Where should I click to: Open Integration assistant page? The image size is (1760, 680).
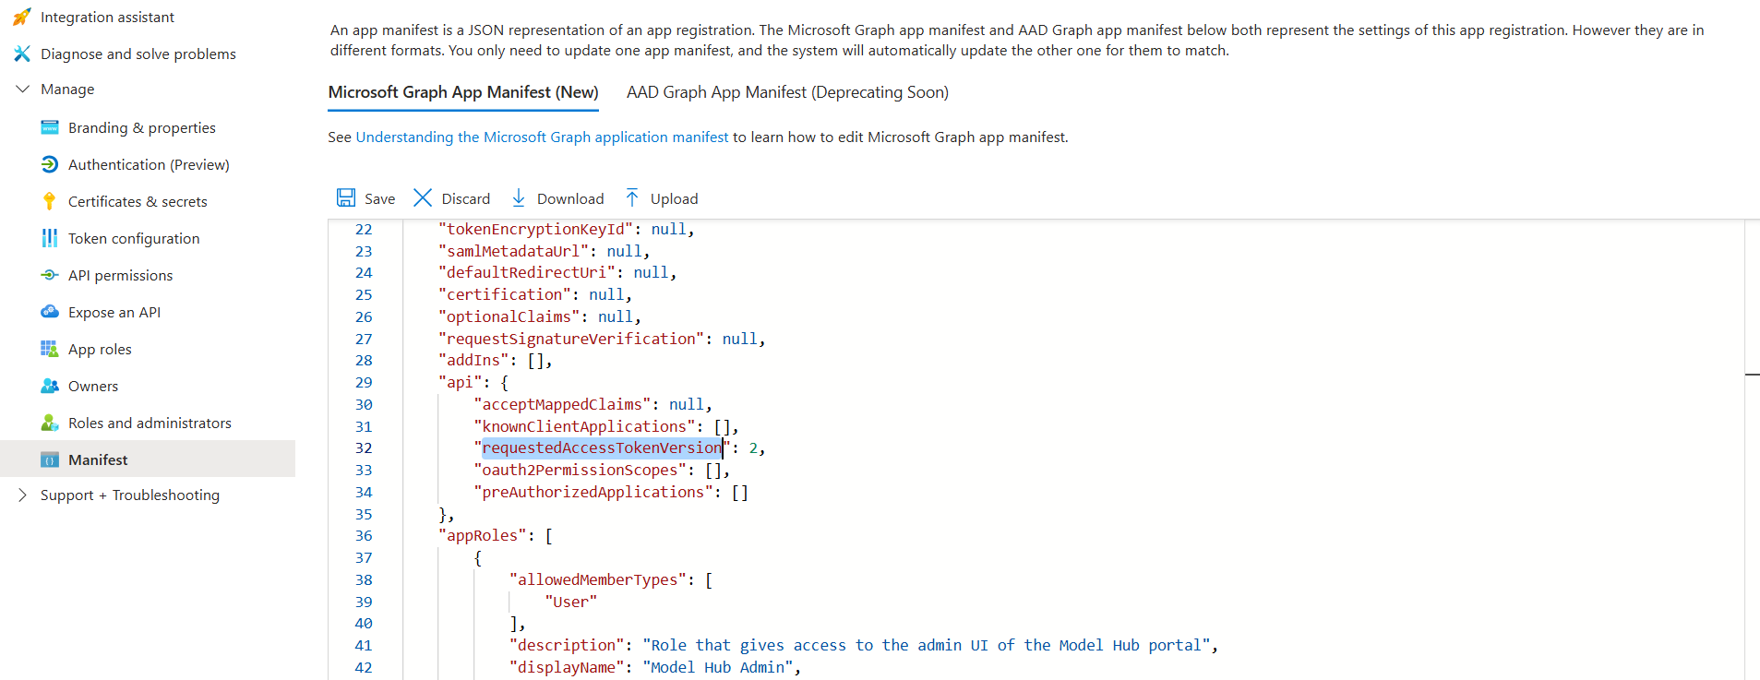click(107, 18)
